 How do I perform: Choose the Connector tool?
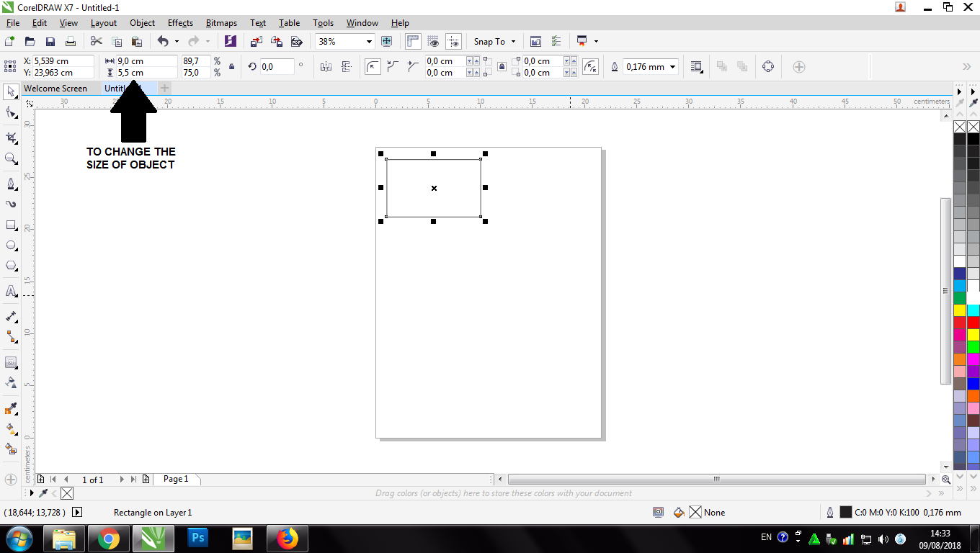pyautogui.click(x=11, y=337)
